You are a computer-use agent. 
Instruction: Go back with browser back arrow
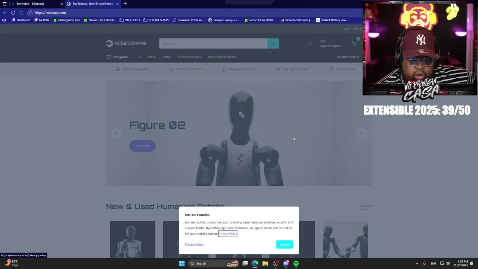[4, 13]
